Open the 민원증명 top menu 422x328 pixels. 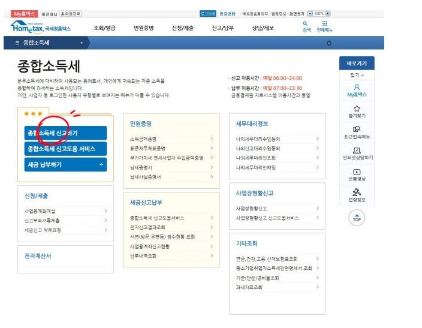(144, 28)
